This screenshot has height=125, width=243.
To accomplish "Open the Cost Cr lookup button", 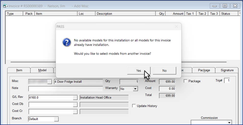I will tap(75, 111).
